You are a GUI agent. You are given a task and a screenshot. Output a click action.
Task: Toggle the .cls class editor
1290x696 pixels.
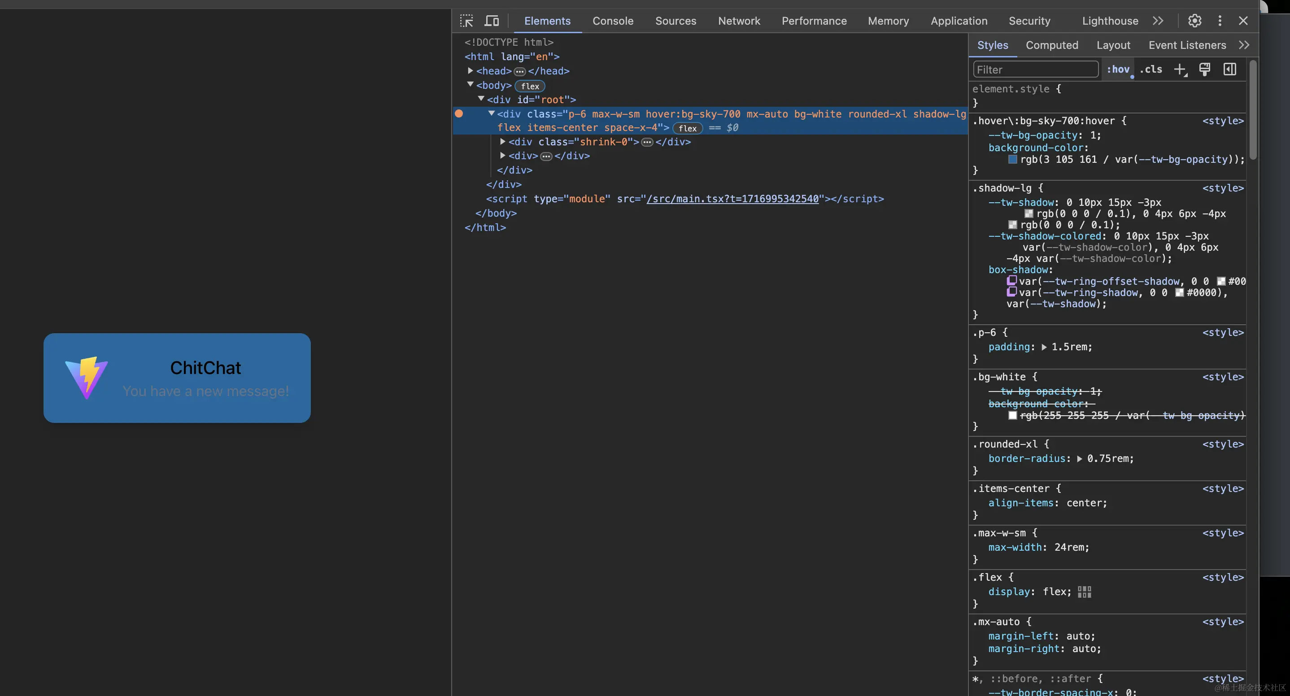tap(1151, 70)
